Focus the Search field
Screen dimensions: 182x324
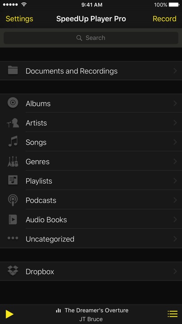coord(91,38)
